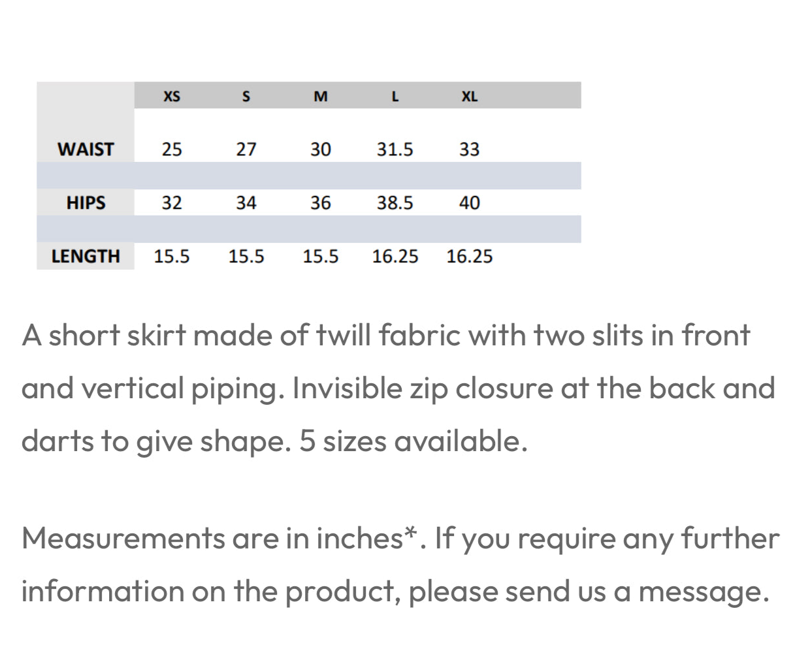
Task: Click the "5 sizes available" sentence
Action: pos(413,441)
